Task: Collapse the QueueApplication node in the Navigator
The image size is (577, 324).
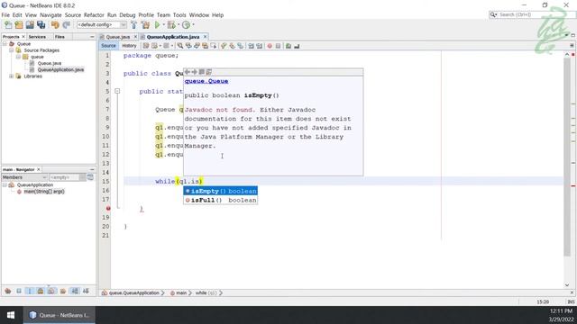Action: 5,184
